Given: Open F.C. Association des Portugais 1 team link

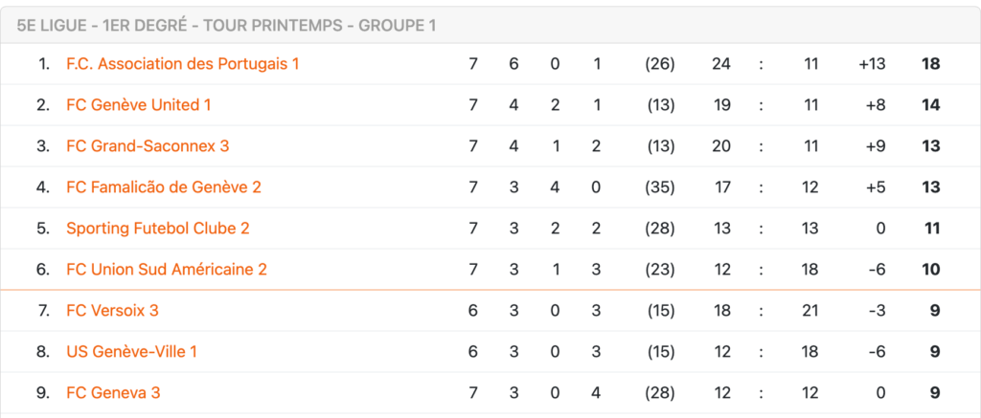Looking at the screenshot, I should tap(183, 64).
